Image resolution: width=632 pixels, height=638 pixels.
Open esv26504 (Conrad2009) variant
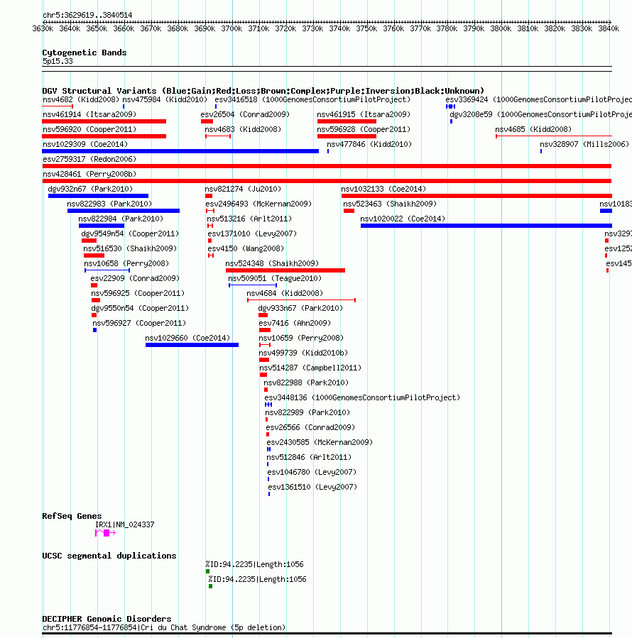coord(245,114)
